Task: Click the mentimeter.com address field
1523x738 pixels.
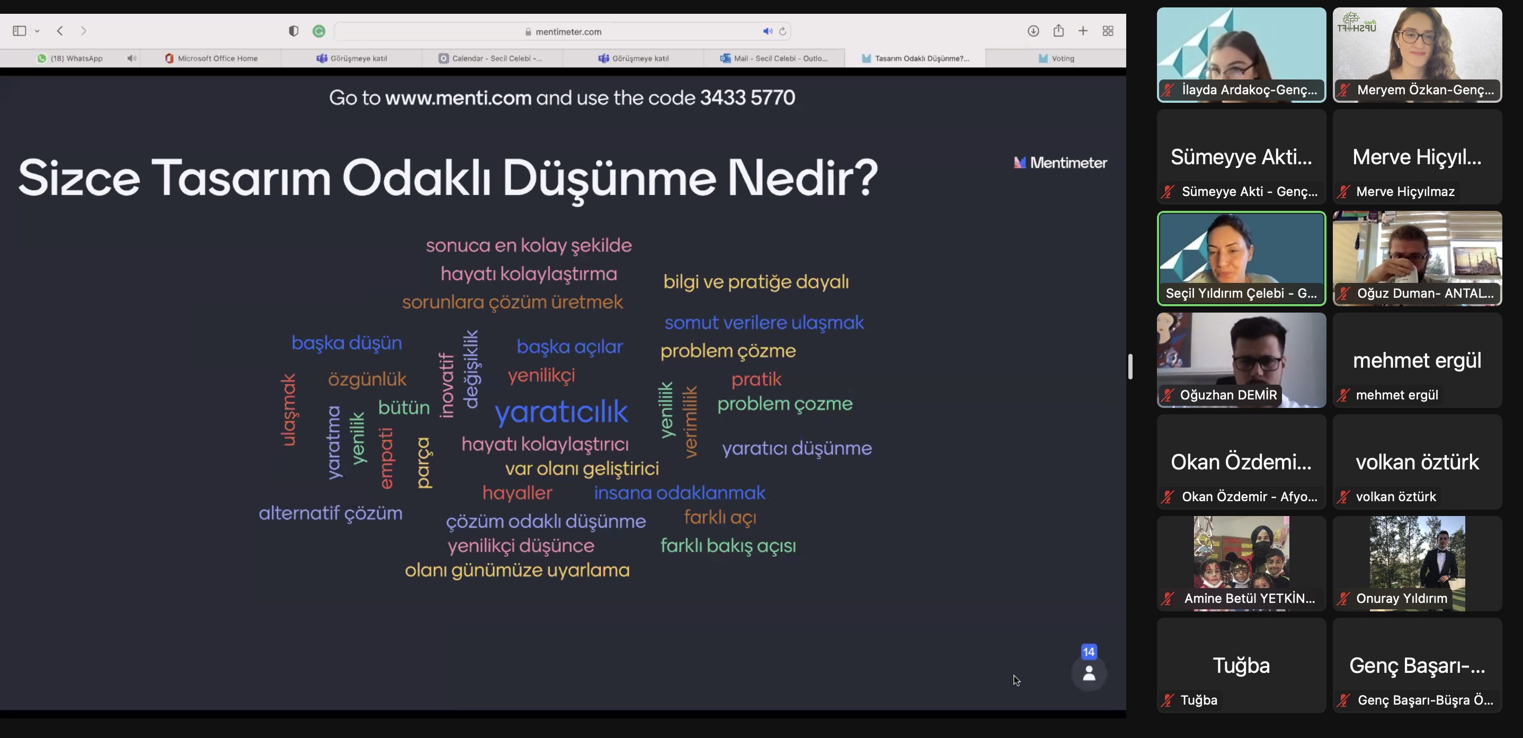Action: [567, 31]
